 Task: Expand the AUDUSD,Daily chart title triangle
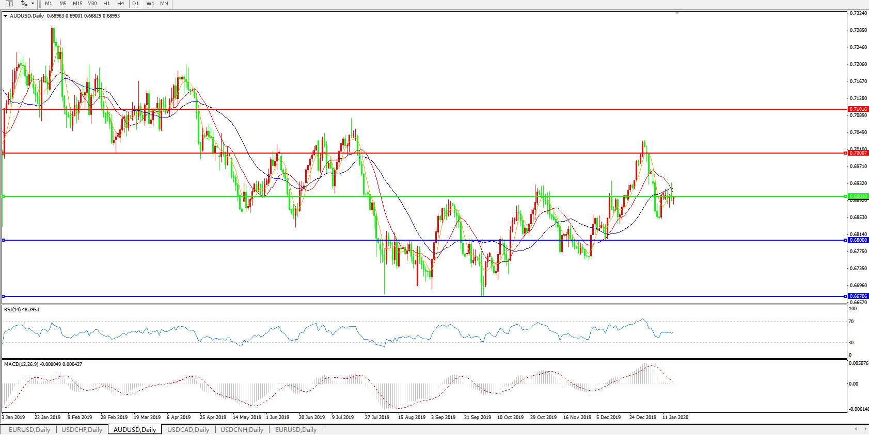(5, 16)
